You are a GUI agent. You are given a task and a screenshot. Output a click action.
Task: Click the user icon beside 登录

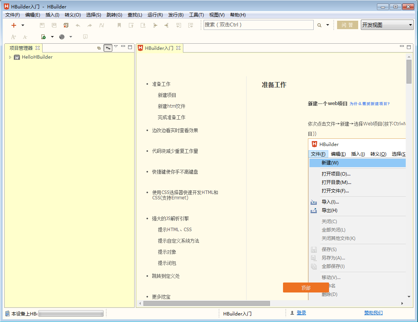pyautogui.click(x=292, y=313)
